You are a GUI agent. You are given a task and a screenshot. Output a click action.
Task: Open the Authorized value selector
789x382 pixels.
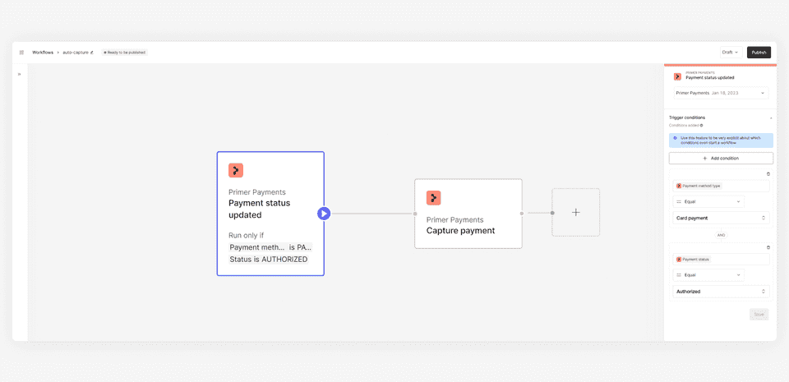(x=721, y=292)
